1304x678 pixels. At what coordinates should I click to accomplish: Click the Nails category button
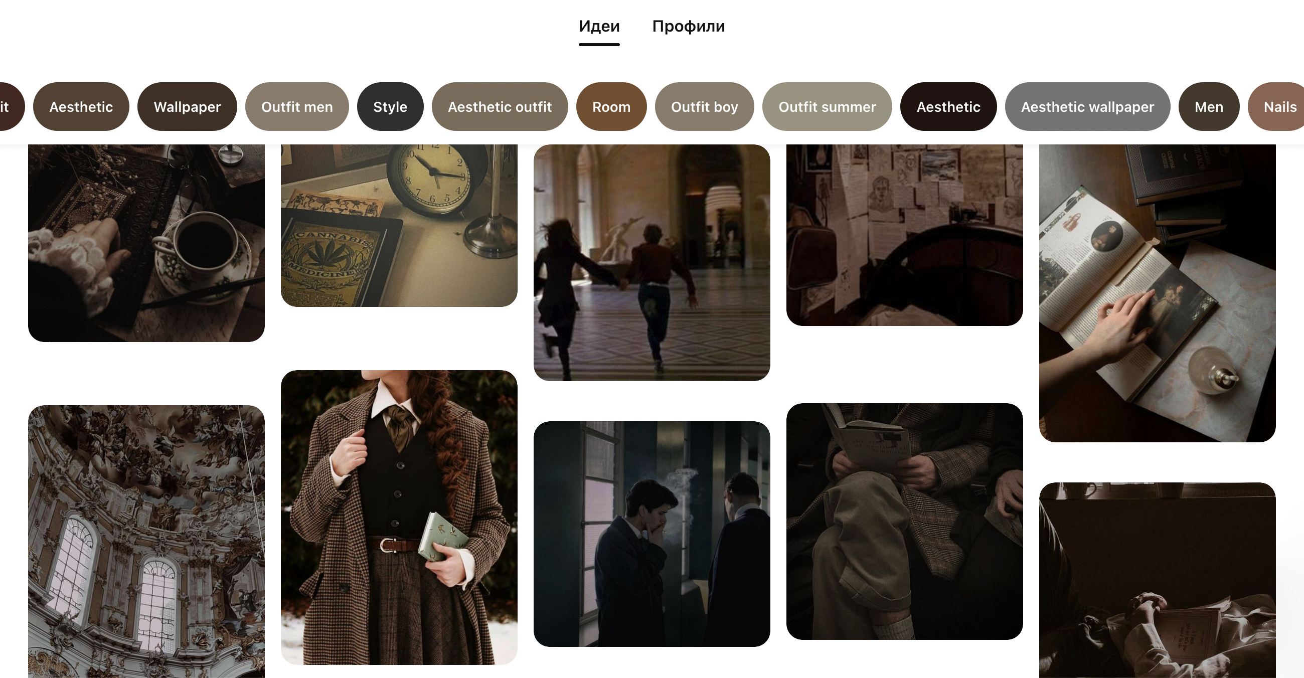1281,106
